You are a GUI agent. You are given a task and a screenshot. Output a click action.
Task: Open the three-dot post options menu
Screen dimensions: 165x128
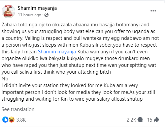153,11
